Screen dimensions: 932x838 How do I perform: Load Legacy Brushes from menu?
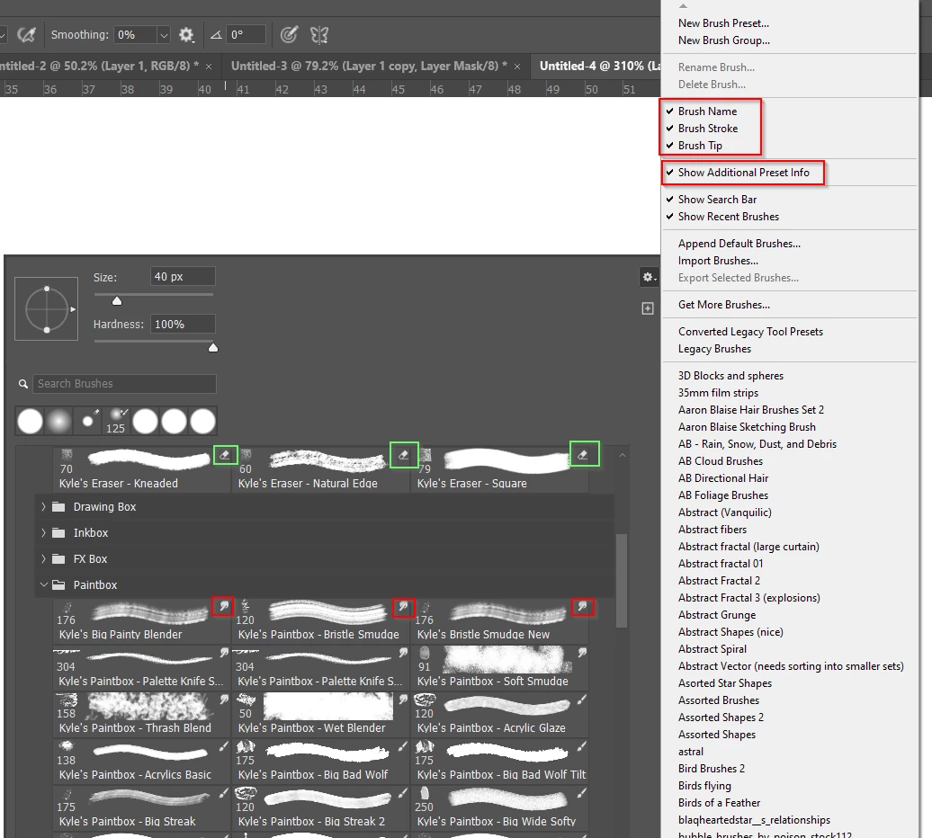714,349
